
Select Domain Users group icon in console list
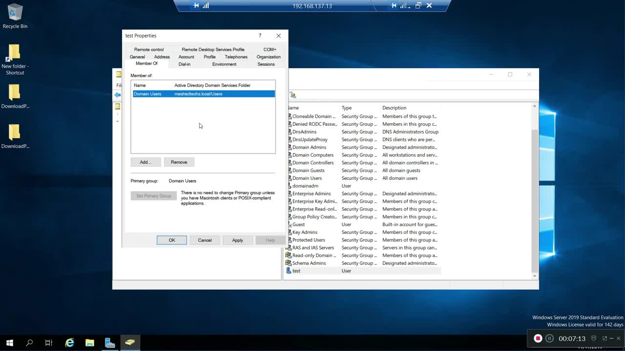[x=289, y=178]
